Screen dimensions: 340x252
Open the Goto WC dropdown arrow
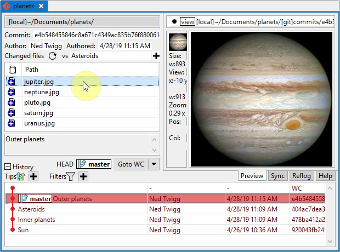(x=154, y=164)
